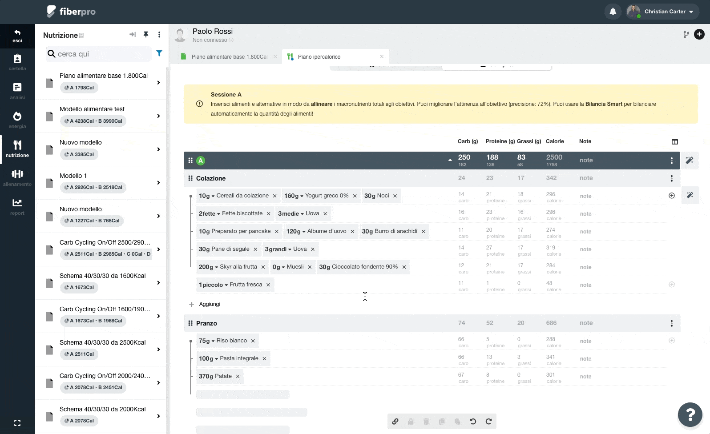
Task: Click the filter icon next to search
Action: 159,53
